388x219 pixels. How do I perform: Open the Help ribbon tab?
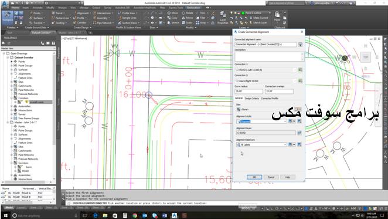coord(162,8)
